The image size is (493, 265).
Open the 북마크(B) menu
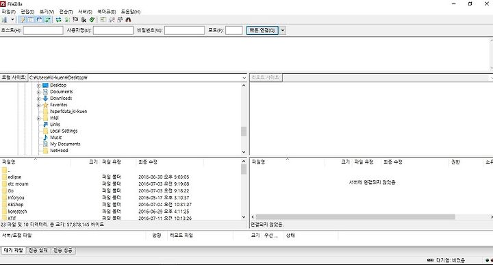106,12
